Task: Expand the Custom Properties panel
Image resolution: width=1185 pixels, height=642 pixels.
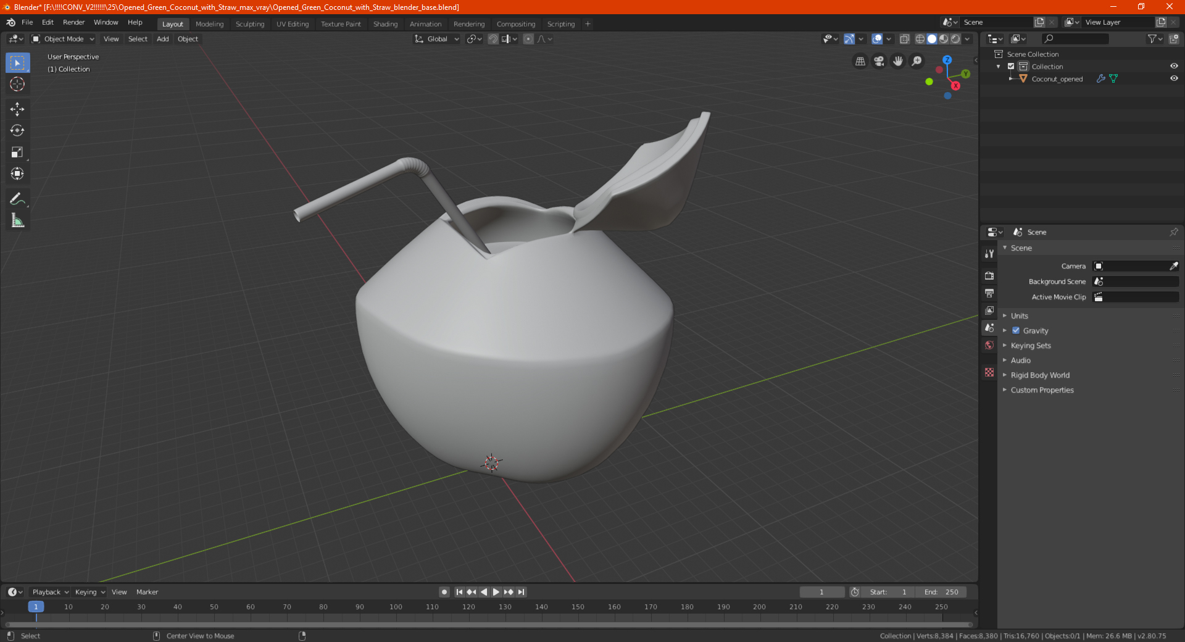Action: [x=1042, y=390]
